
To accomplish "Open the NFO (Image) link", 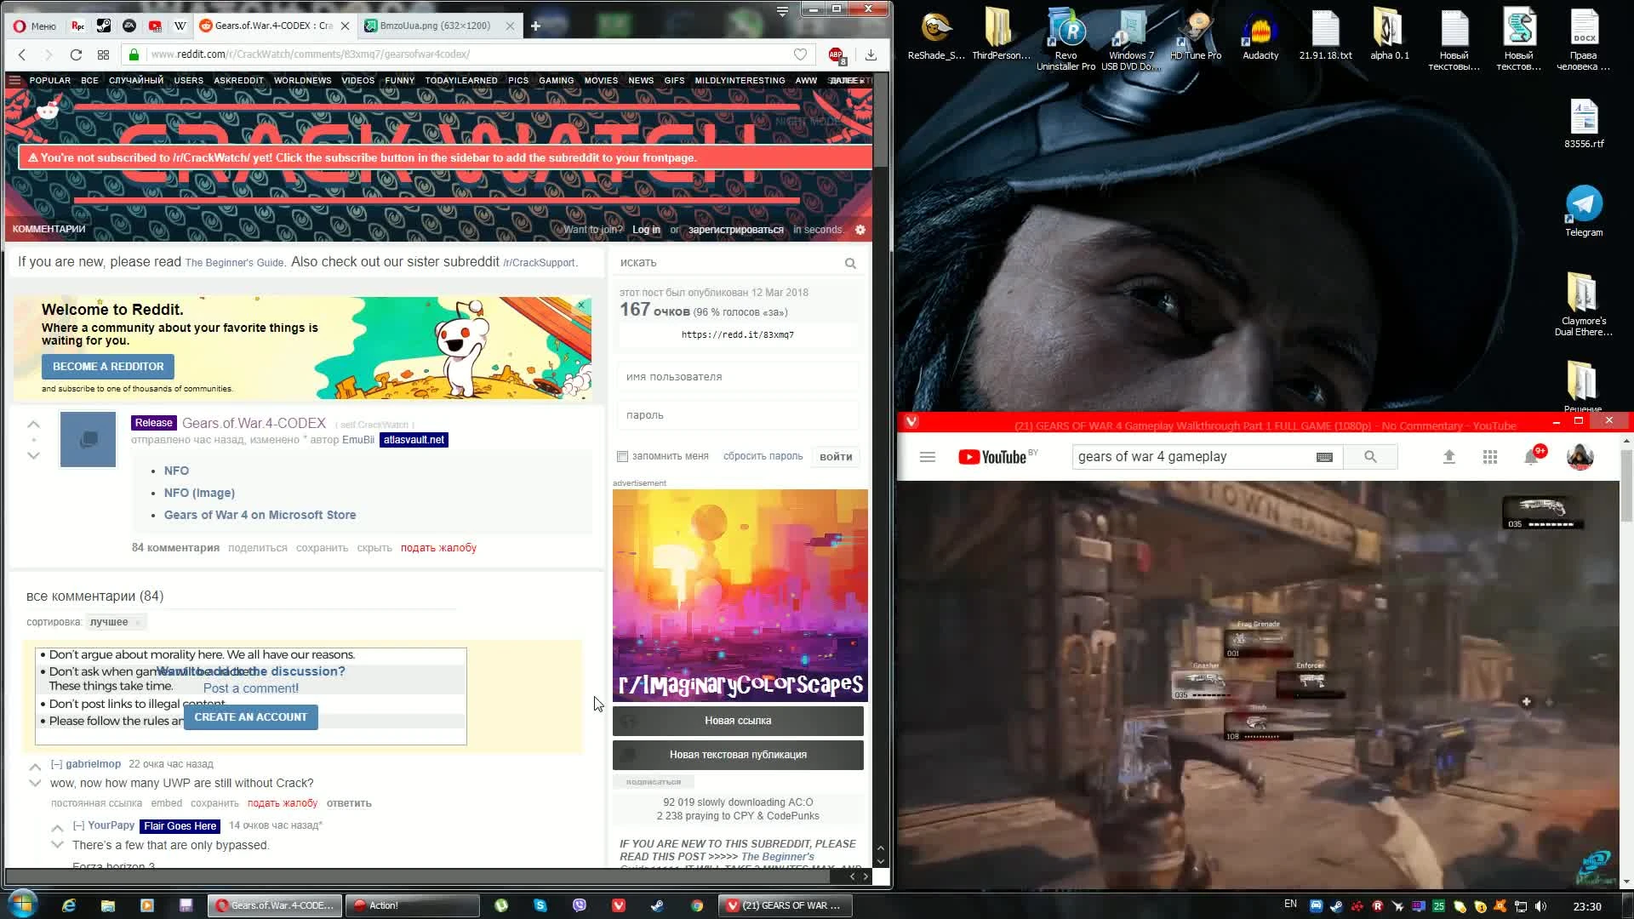I will [199, 493].
